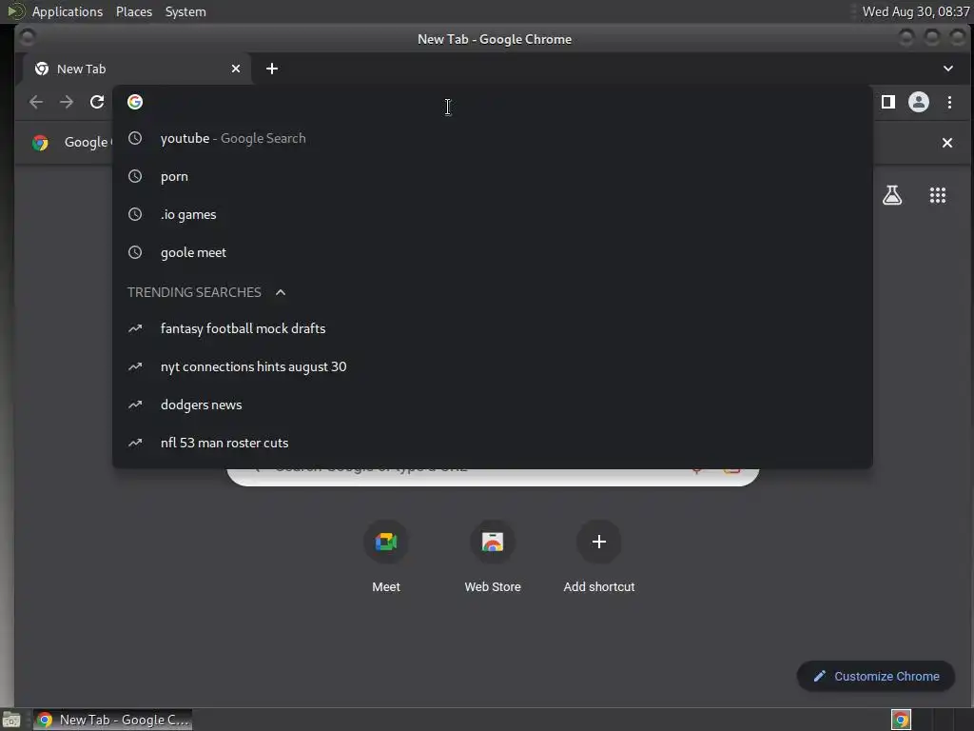Choose nyt connections hints august 30
Viewport: 974px width, 731px height.
[x=492, y=366]
